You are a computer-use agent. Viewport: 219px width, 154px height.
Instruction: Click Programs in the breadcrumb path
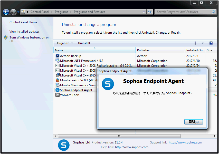click(x=61, y=12)
